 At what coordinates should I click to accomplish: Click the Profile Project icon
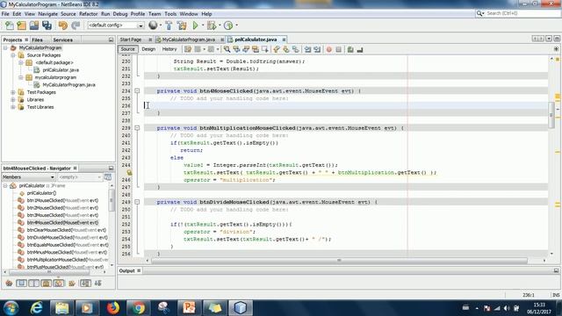[228, 25]
